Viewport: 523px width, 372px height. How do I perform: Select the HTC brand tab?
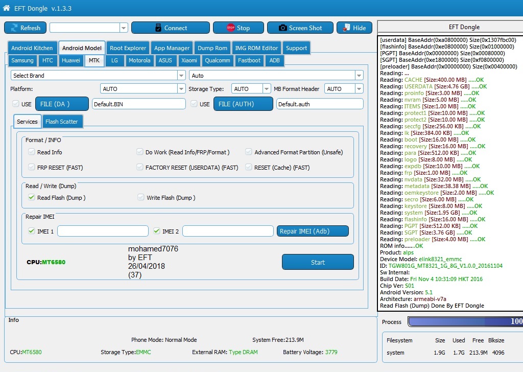[47, 60]
